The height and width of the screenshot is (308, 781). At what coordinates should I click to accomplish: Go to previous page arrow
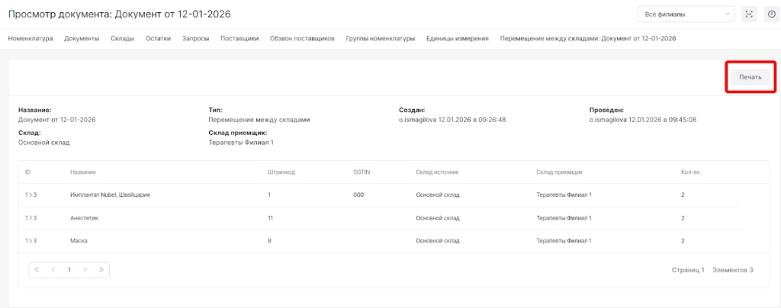pyautogui.click(x=53, y=270)
